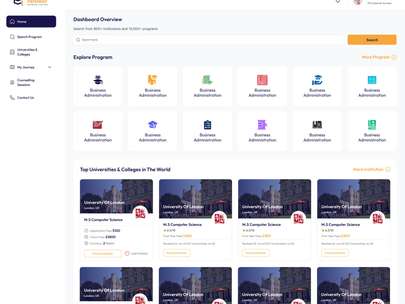Click the magnifier icon inside search field

coord(78,40)
